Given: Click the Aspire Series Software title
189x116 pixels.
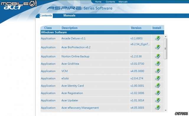Looking at the screenshot, I should (79, 8).
